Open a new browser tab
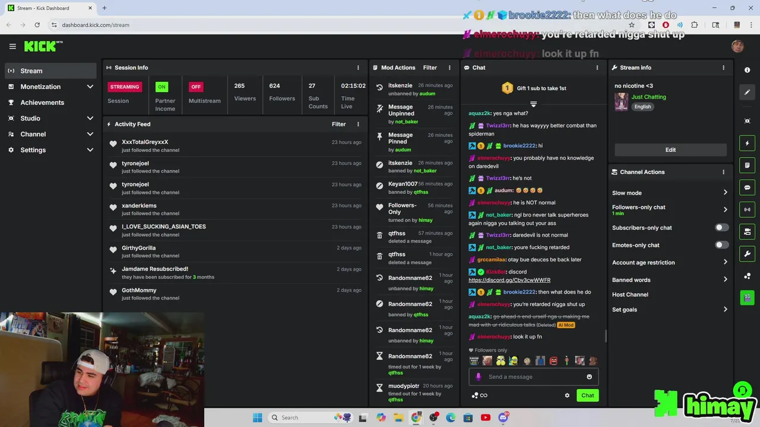Image resolution: width=760 pixels, height=427 pixels. tap(104, 8)
